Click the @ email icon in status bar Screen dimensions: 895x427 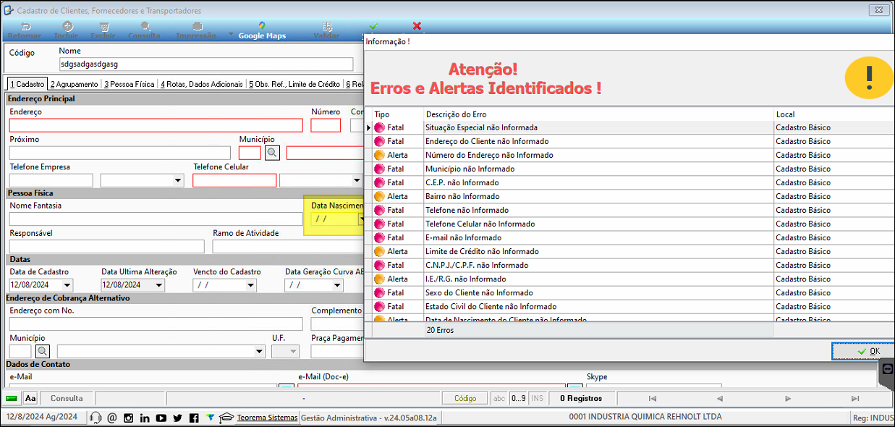pos(111,418)
